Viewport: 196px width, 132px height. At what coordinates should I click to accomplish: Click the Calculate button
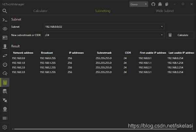(x=180, y=35)
